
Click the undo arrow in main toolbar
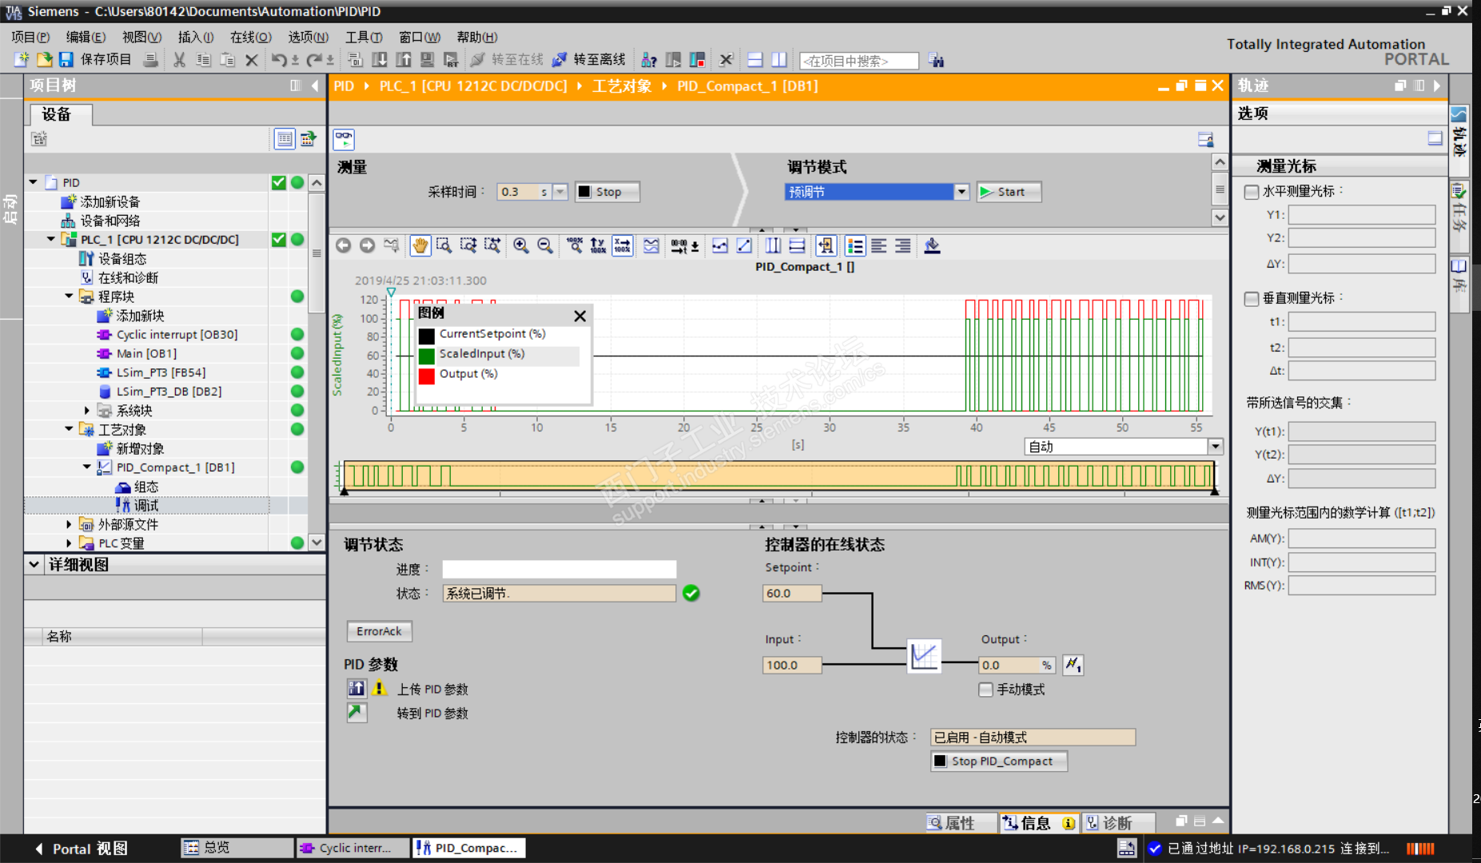[279, 60]
